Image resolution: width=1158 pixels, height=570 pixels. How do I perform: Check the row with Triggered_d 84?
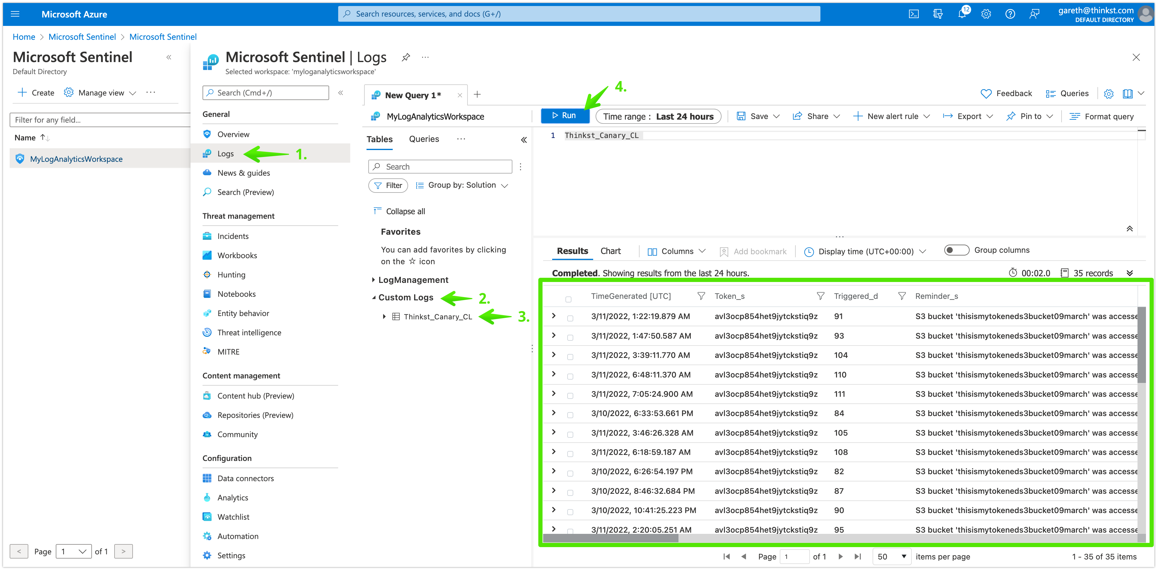(570, 415)
